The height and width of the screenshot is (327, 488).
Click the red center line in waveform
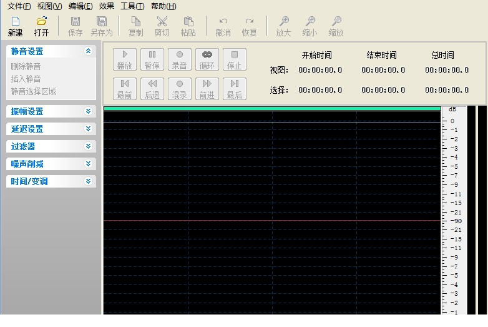click(272, 220)
